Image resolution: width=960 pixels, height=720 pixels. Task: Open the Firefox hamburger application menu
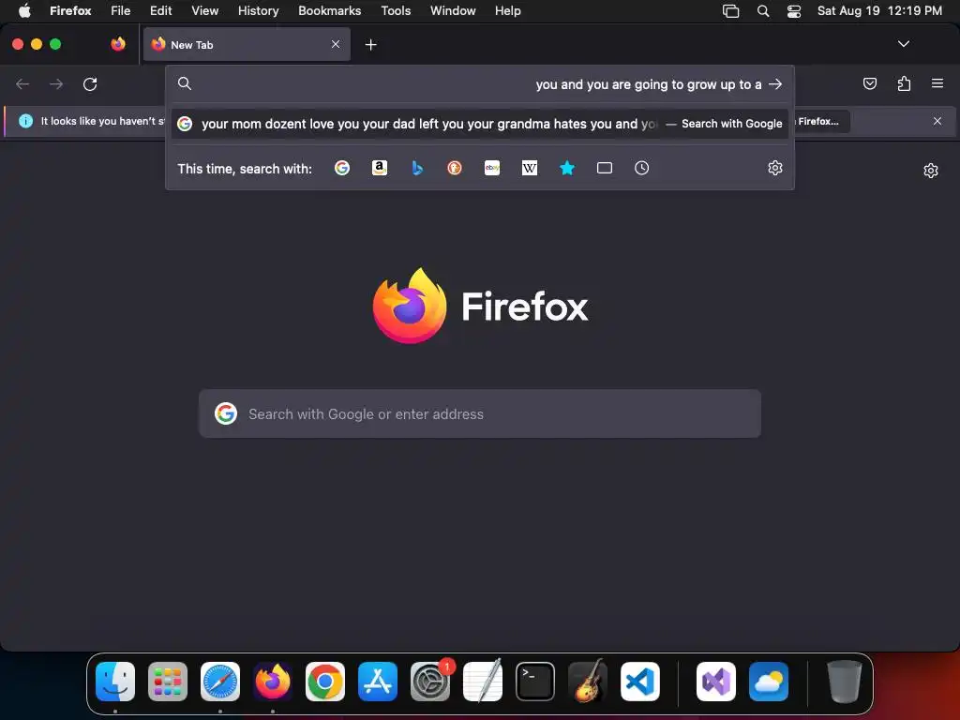(x=937, y=83)
